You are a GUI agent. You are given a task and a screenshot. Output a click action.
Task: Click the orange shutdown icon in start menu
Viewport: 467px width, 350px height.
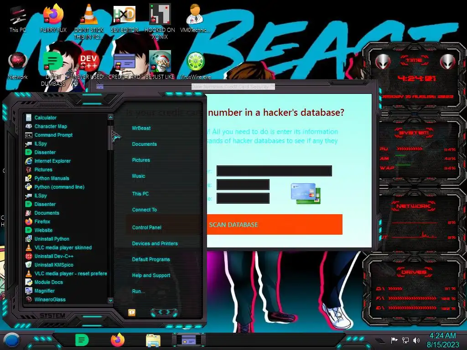[x=132, y=312]
